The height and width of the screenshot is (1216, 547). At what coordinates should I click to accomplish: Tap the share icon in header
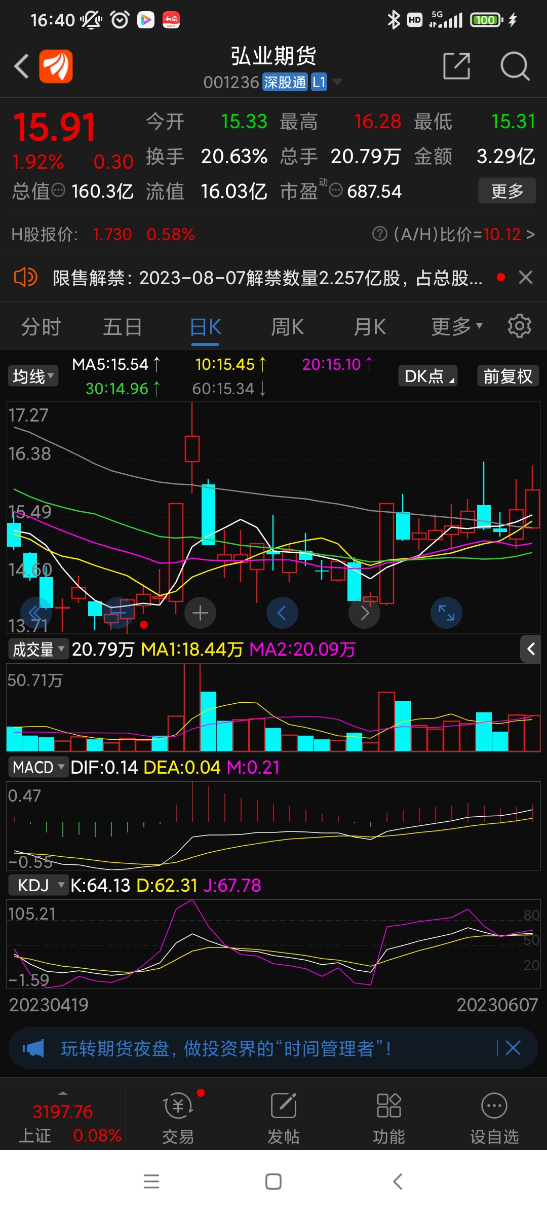coord(457,66)
